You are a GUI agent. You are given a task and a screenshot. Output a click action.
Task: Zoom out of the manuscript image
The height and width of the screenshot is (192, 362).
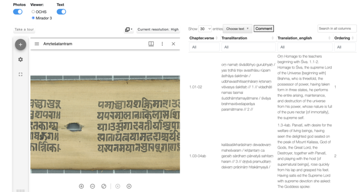[92, 186]
